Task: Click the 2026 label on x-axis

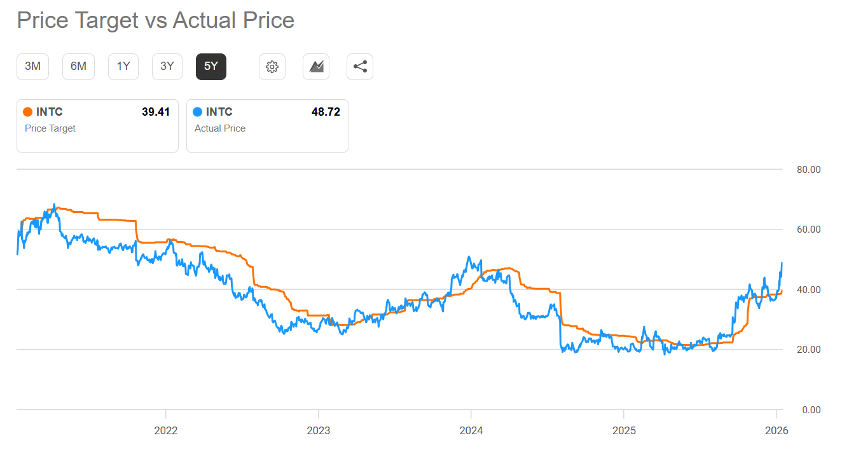Action: coord(776,430)
